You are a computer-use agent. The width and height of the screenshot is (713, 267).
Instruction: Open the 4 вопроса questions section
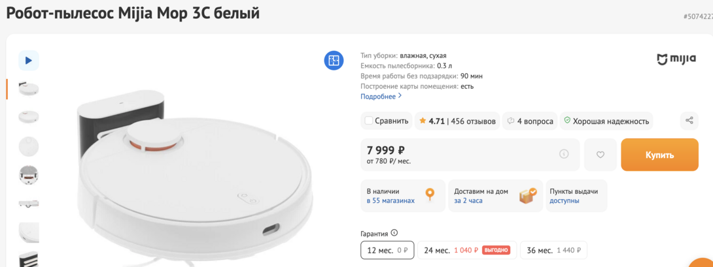pyautogui.click(x=530, y=121)
